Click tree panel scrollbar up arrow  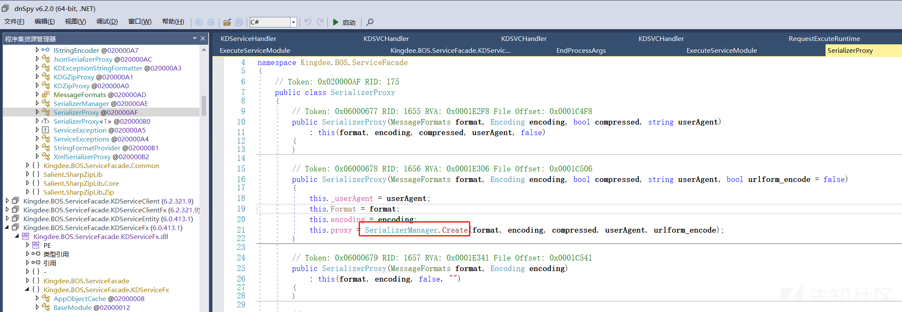(204, 50)
